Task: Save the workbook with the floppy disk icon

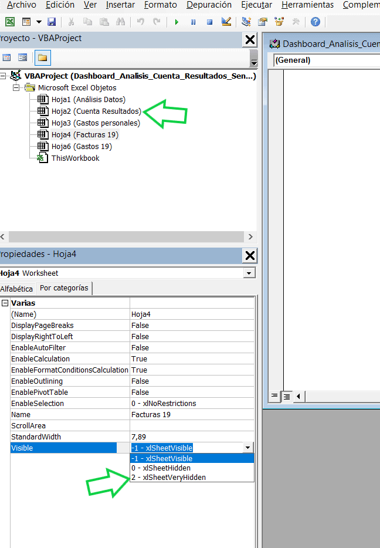Action: 52,22
